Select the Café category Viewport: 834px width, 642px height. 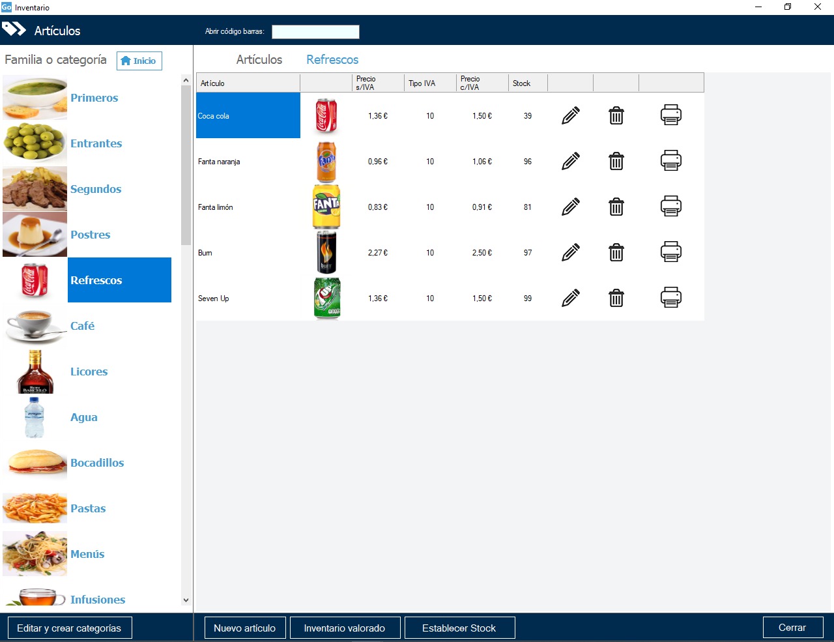82,326
